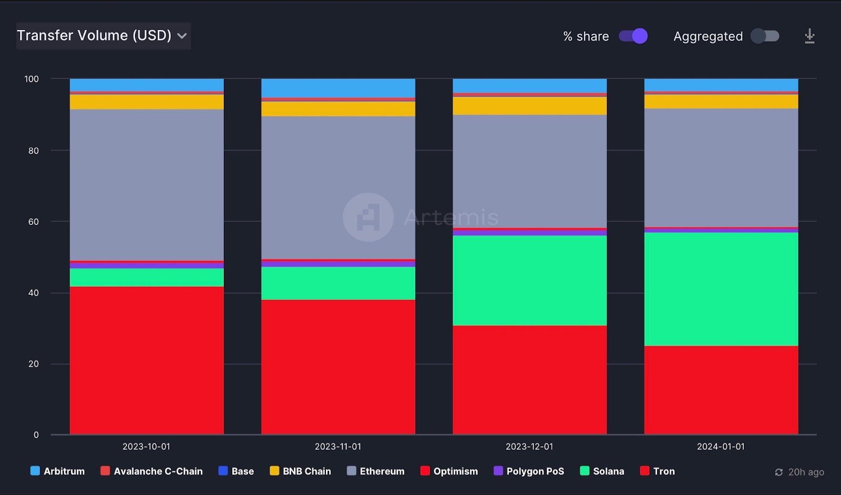Click the 100 y-axis value
This screenshot has width=841, height=495.
tap(32, 79)
